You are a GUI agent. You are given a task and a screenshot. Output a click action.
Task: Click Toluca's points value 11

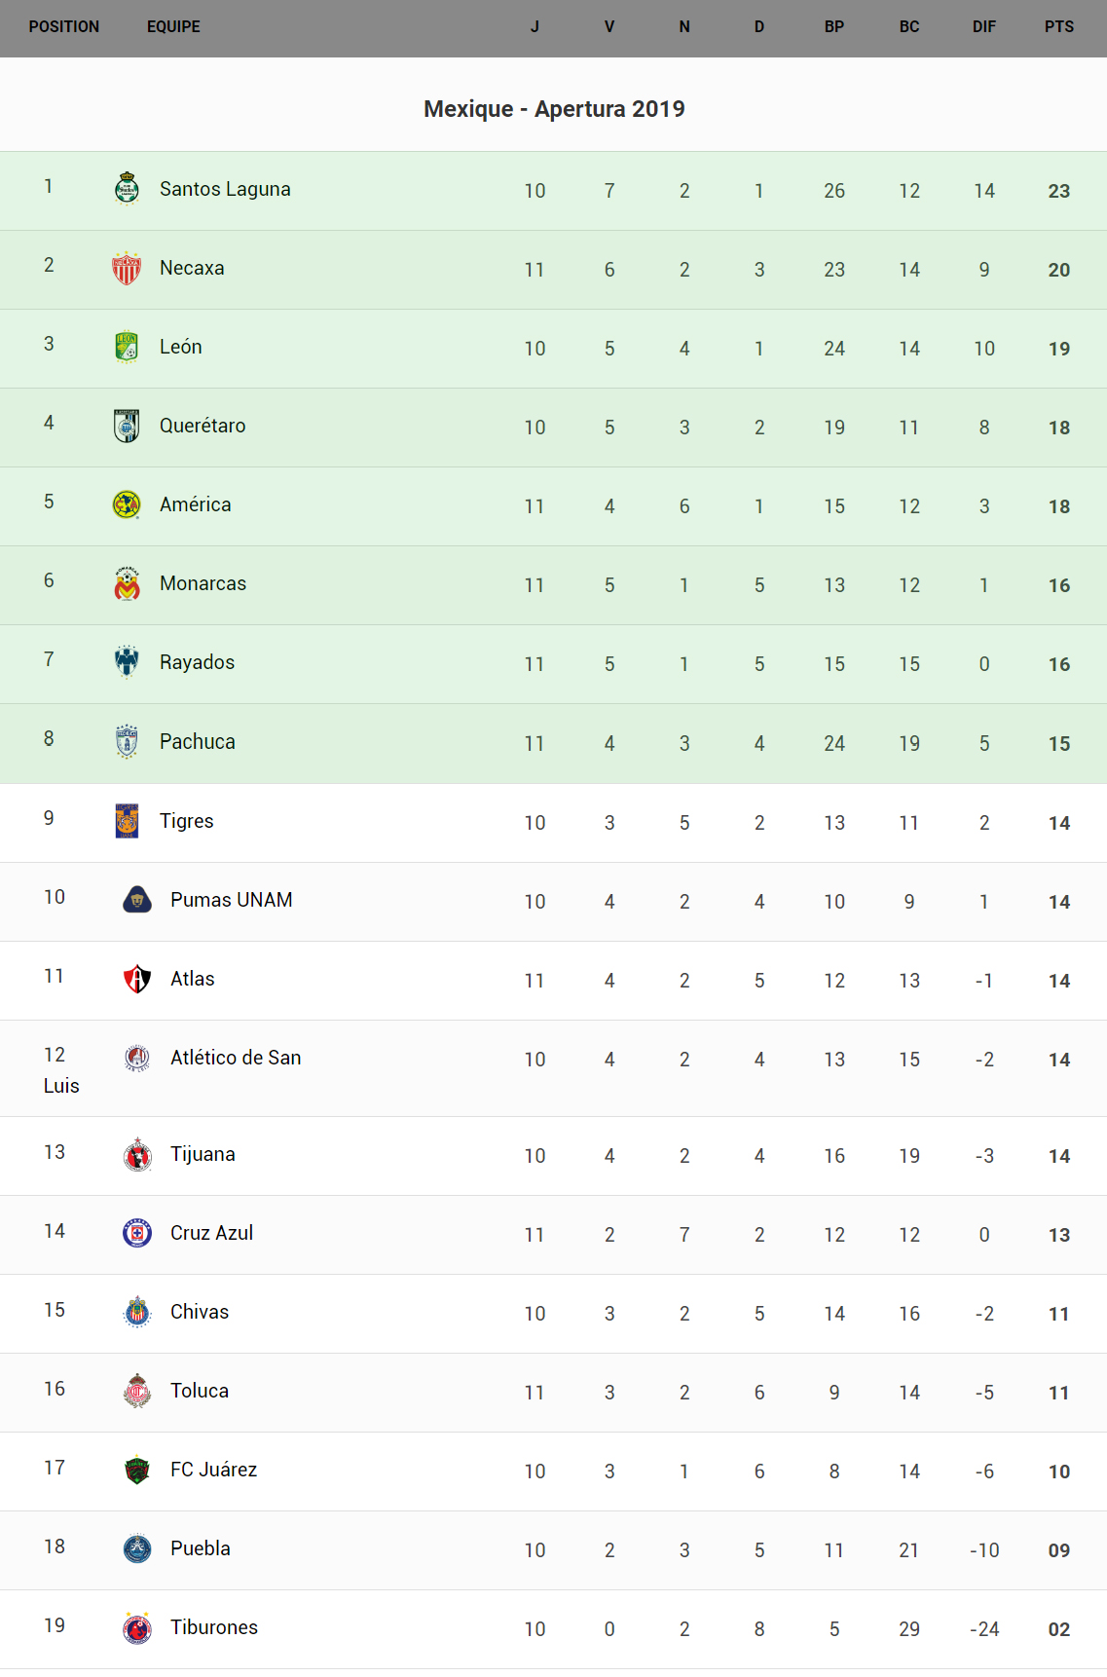pyautogui.click(x=1058, y=1393)
